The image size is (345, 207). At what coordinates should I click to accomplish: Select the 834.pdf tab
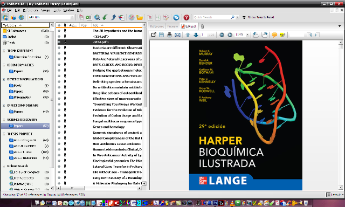(x=189, y=26)
